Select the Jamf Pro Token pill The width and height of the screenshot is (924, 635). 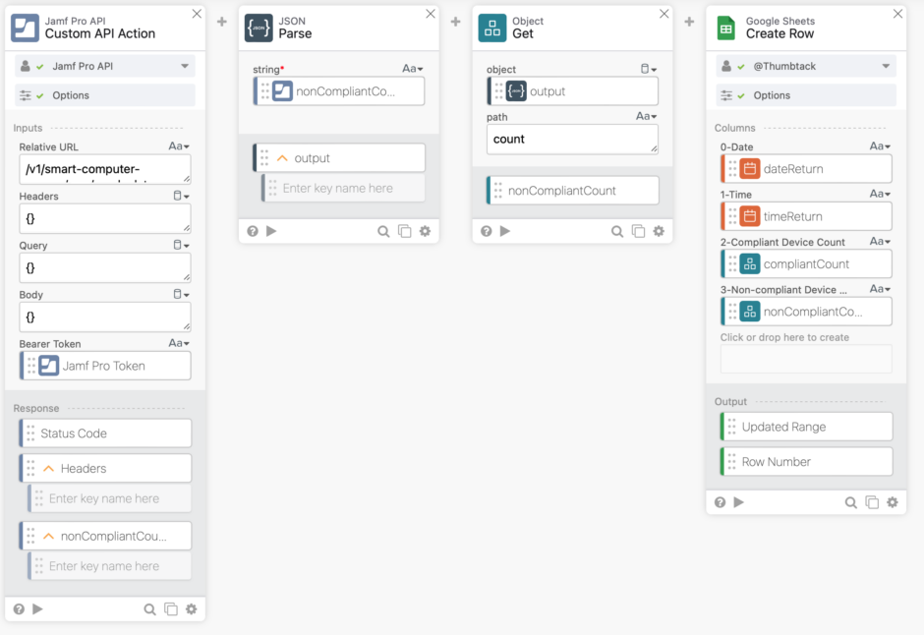[x=105, y=366]
